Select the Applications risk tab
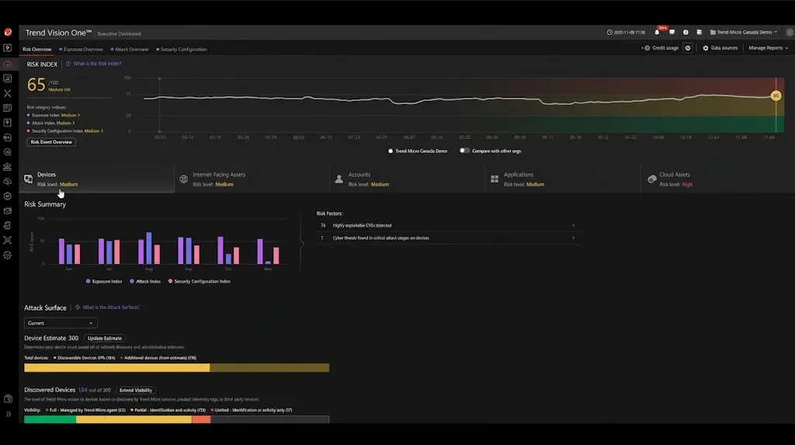Viewport: 795px width, 445px height. (x=563, y=179)
